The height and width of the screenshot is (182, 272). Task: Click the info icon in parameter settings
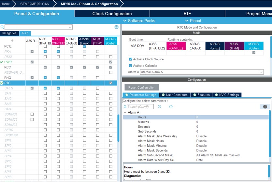(265, 107)
